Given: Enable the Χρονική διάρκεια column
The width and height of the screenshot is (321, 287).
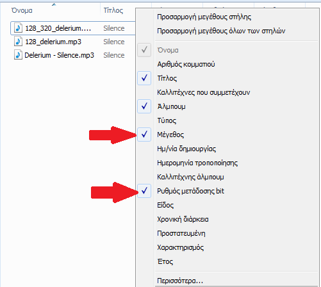Looking at the screenshot, I should [x=183, y=219].
